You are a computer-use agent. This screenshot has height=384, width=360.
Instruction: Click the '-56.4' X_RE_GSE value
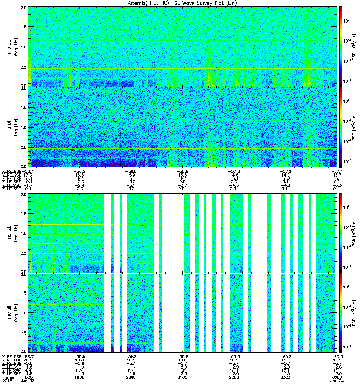click(x=28, y=171)
